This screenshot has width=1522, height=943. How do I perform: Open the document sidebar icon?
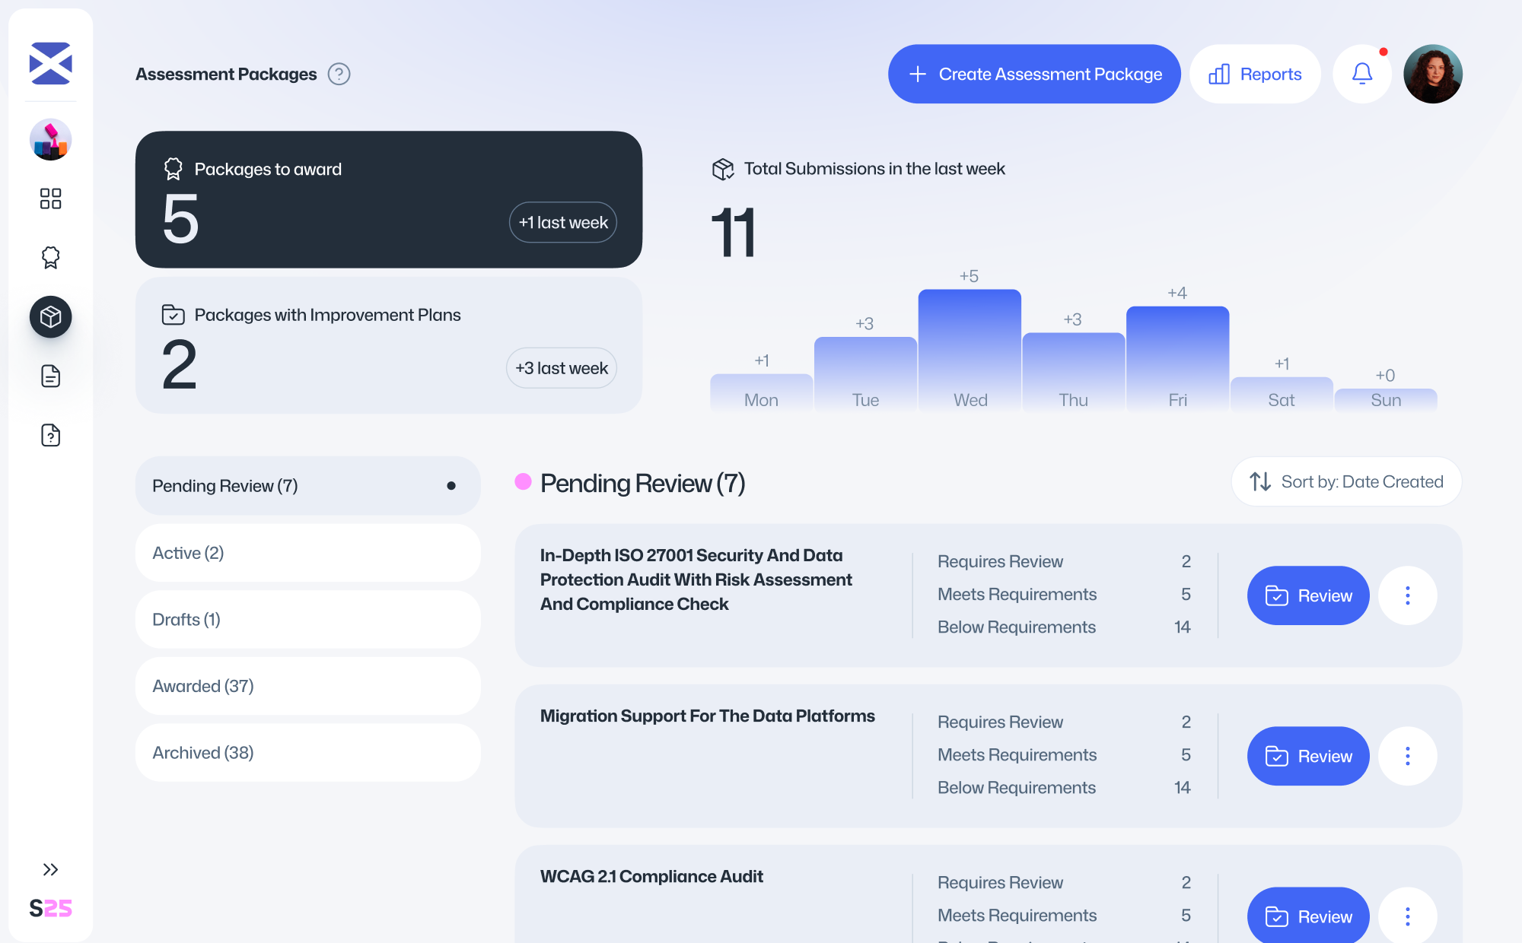(50, 376)
